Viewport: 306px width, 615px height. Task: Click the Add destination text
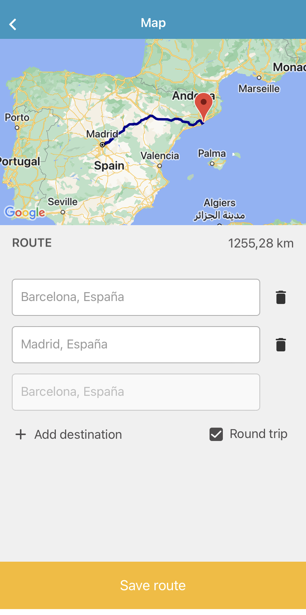point(78,434)
